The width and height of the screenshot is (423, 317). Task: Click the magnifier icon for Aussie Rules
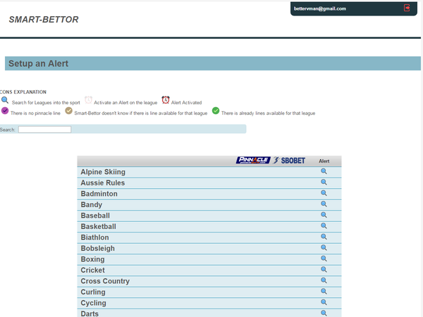(324, 182)
